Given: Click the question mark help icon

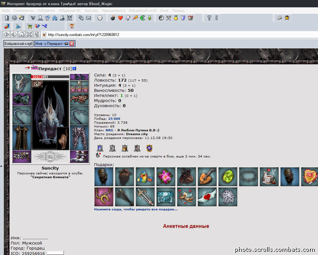Looking at the screenshot, I should tap(209, 18).
